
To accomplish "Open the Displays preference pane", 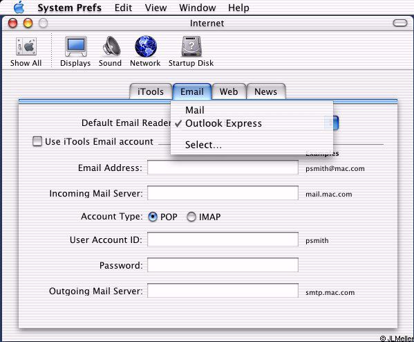I will 75,52.
